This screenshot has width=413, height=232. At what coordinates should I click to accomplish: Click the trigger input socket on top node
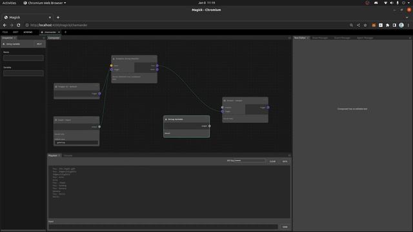pos(112,70)
